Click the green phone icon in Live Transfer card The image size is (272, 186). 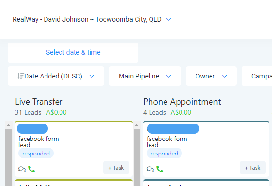click(x=31, y=169)
